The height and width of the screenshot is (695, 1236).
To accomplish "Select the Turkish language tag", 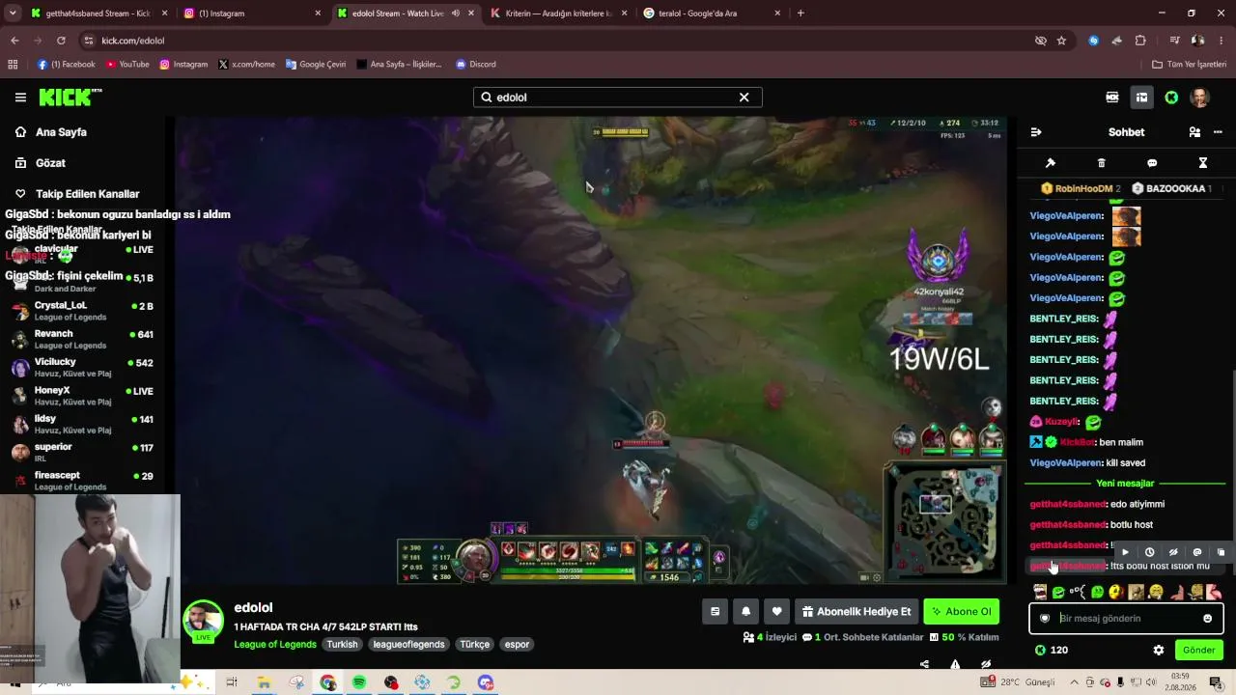I will point(342,645).
